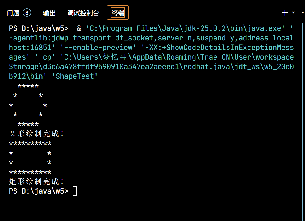The width and height of the screenshot is (305, 221).
Task: Click the 'ShapeTest' class name in the command
Action: [x=77, y=76]
